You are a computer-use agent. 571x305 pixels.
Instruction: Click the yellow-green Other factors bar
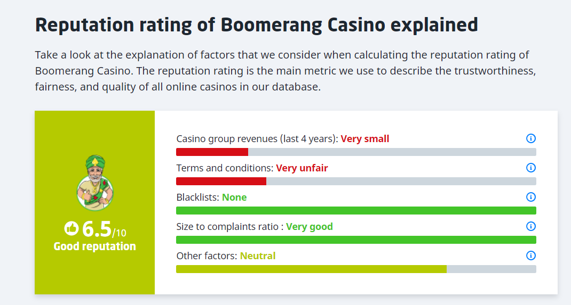(311, 269)
